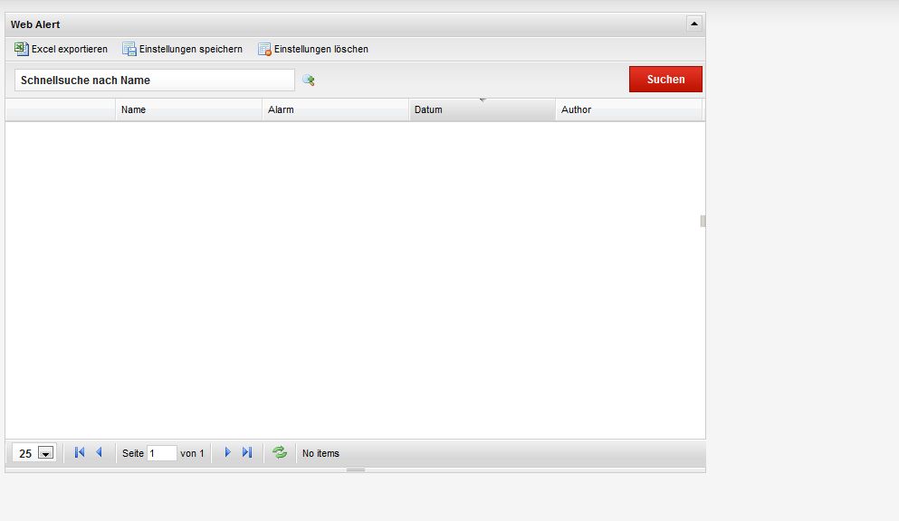The image size is (899, 521).
Task: Sort the grid by Author column
Action: (x=629, y=109)
